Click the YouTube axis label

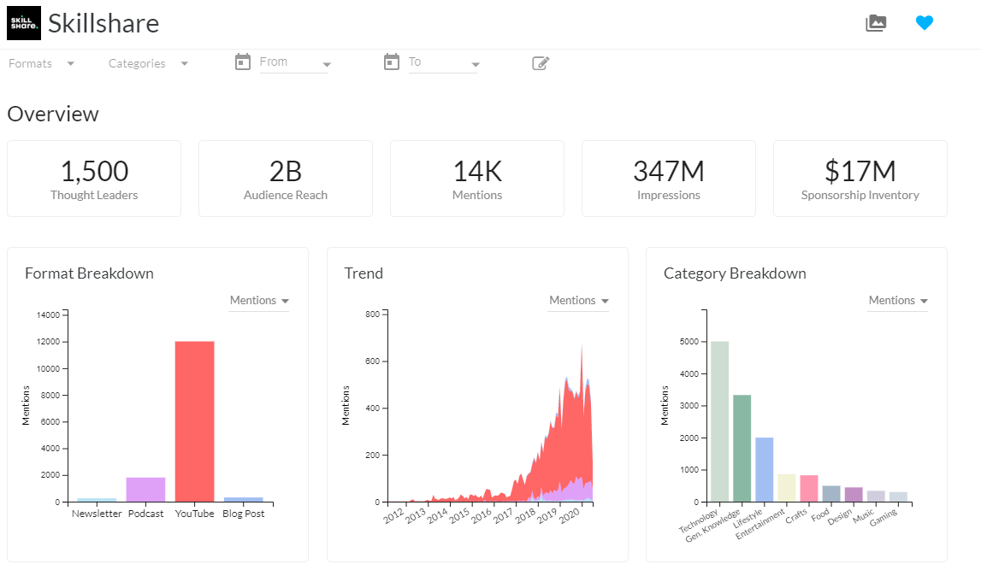194,514
